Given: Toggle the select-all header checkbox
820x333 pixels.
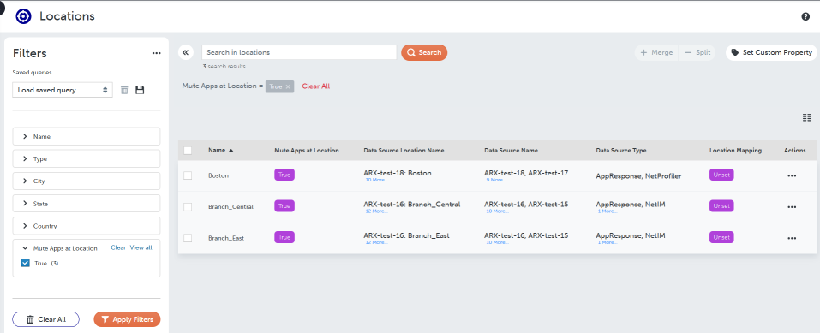Looking at the screenshot, I should tap(188, 151).
